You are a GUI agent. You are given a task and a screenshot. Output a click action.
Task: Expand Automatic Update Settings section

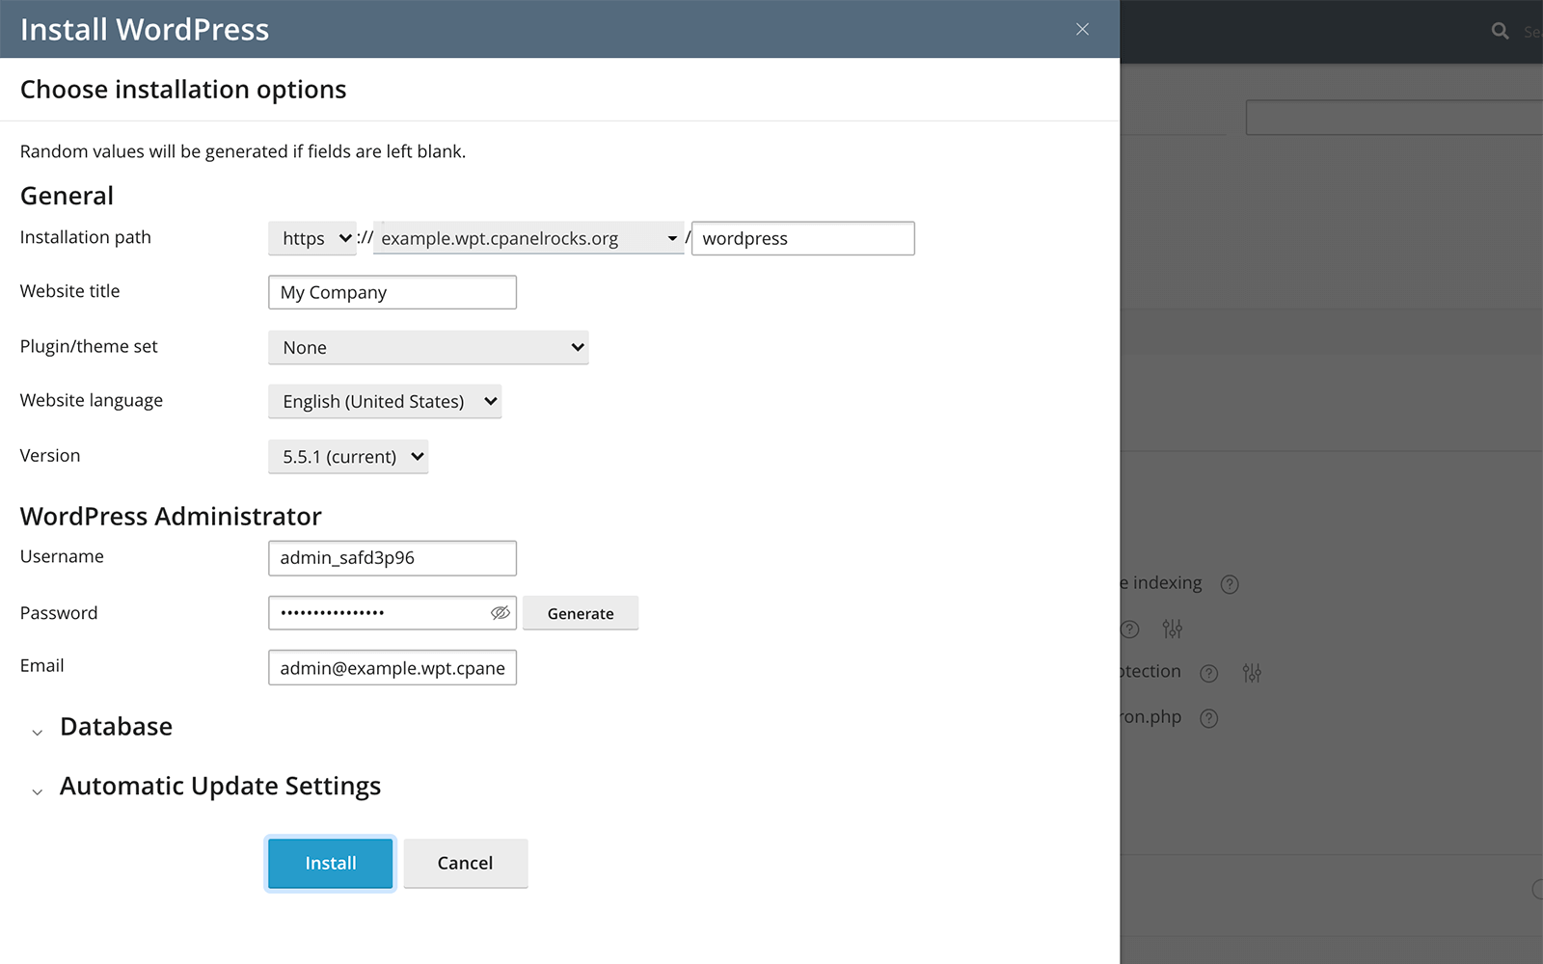coord(220,787)
